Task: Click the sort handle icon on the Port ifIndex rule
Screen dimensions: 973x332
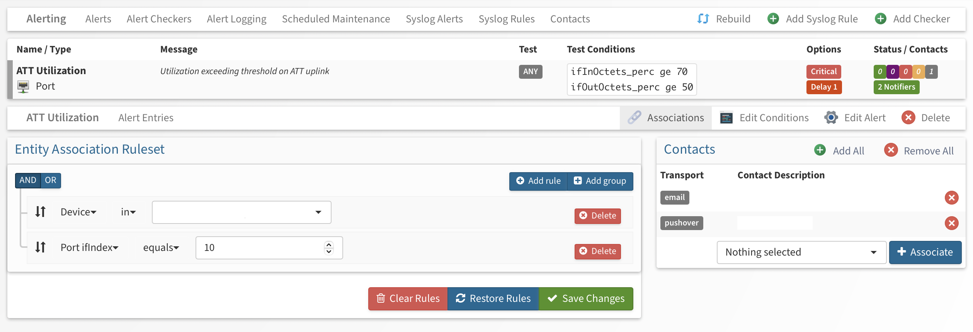Action: (41, 247)
